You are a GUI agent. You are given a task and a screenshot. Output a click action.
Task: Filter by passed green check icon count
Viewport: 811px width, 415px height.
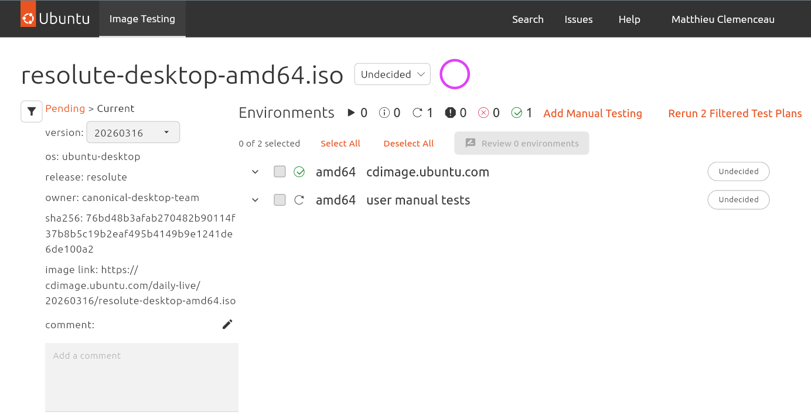coord(522,113)
